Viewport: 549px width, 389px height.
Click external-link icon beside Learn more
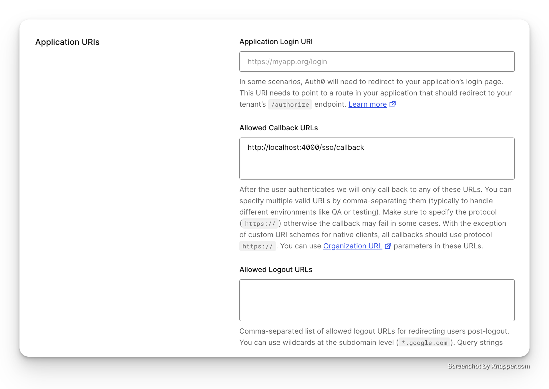pos(393,104)
